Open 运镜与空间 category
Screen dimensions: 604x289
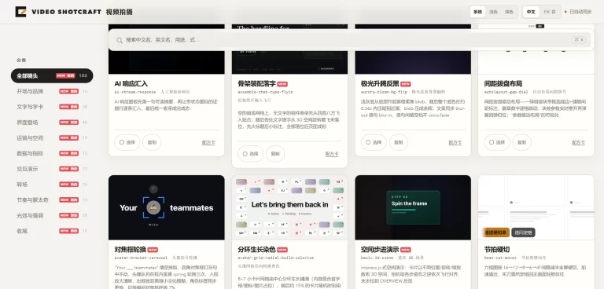pyautogui.click(x=52, y=137)
